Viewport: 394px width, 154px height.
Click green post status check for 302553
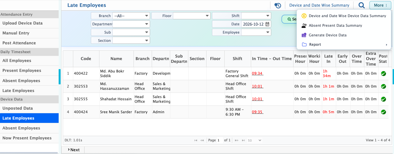[x=383, y=86]
